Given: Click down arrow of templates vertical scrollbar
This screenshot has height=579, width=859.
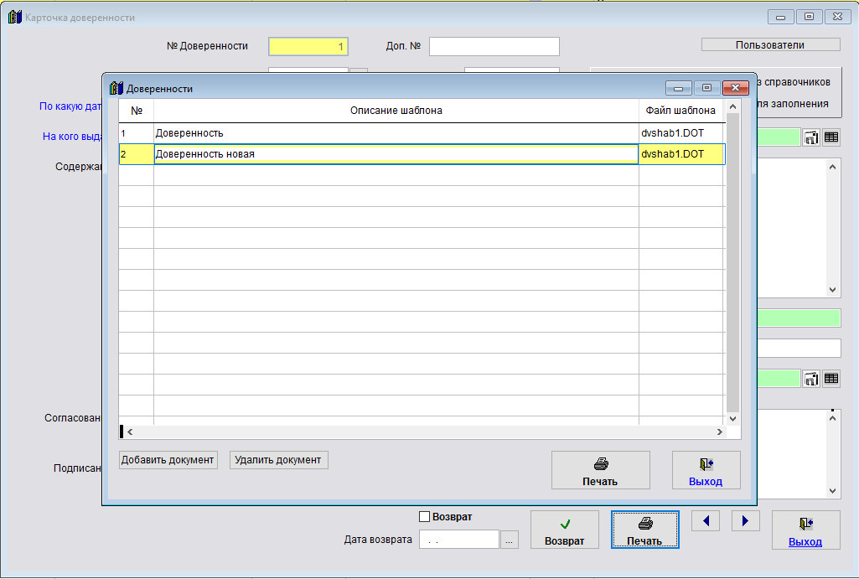Looking at the screenshot, I should click(732, 418).
